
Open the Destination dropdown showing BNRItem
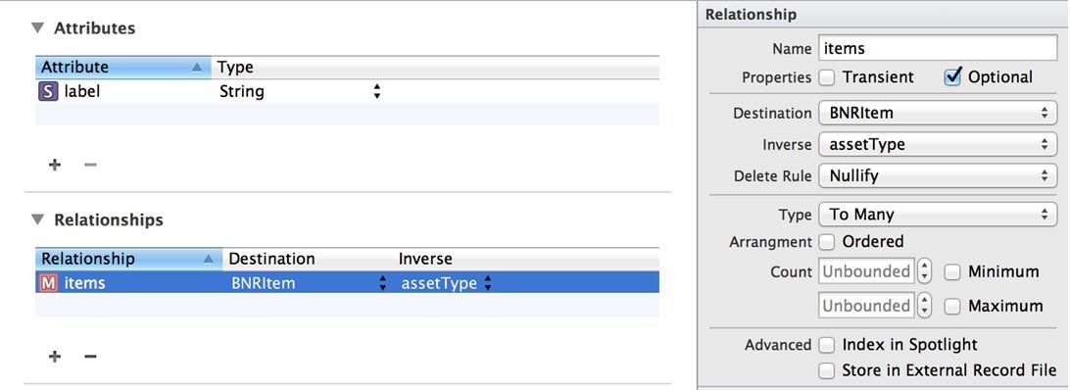click(938, 114)
